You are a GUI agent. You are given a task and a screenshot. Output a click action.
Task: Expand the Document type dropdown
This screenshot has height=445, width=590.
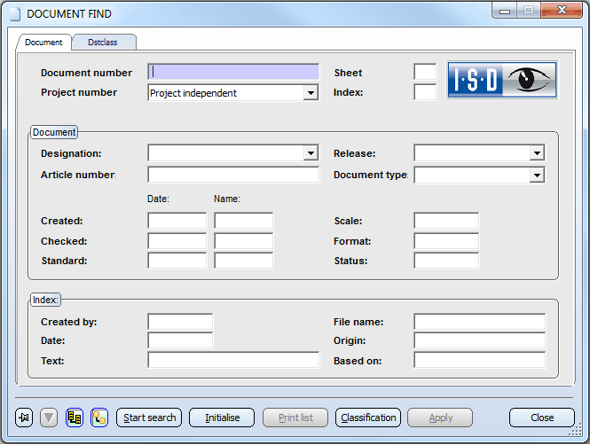point(536,176)
